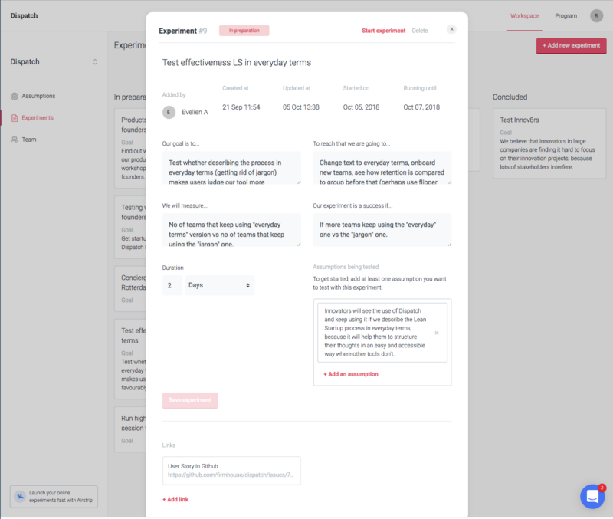Click + Add new experiment button

point(571,46)
